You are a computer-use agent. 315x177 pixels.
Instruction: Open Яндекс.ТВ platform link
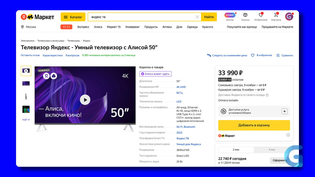pyautogui.click(x=182, y=138)
